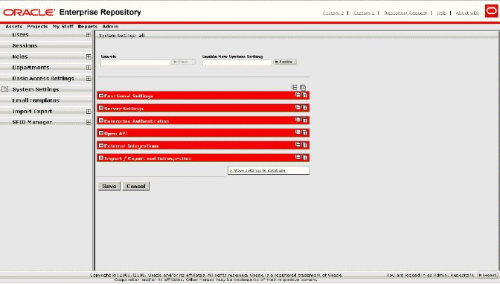
Task: Click the Clear button next to Search
Action: click(183, 62)
